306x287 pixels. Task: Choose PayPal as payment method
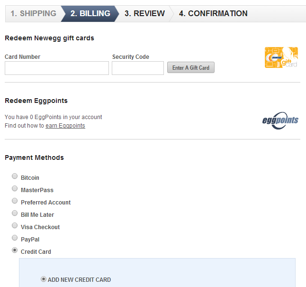pos(15,238)
